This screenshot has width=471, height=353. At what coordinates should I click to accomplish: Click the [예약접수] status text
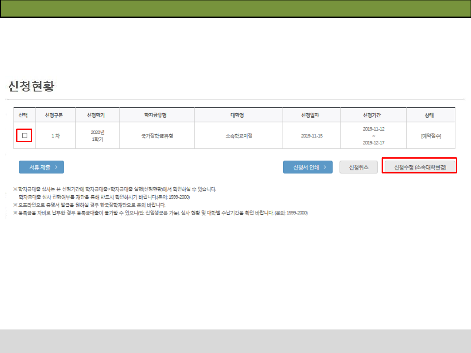(430, 136)
